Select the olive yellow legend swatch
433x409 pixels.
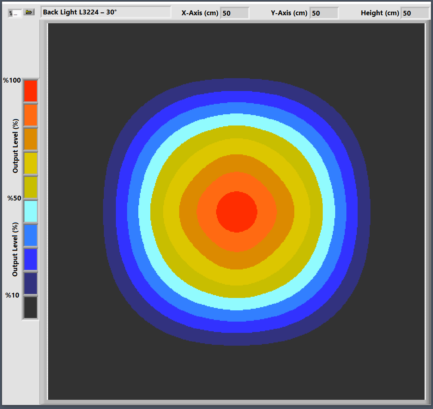coord(30,187)
